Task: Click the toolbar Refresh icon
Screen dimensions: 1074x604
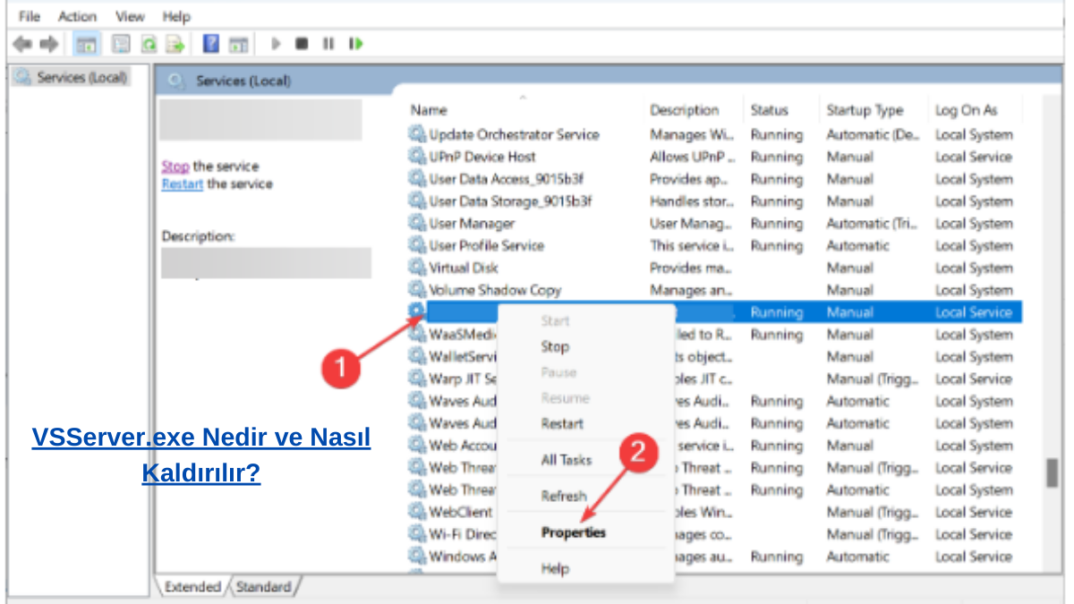Action: (149, 44)
